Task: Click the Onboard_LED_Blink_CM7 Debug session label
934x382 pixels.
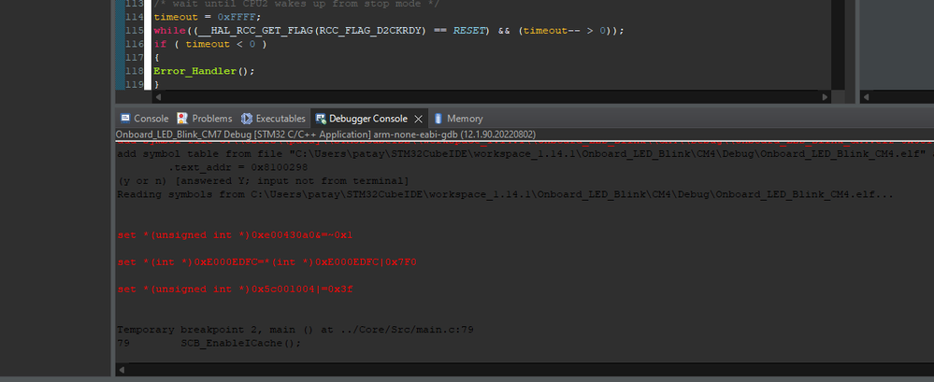Action: tap(324, 134)
